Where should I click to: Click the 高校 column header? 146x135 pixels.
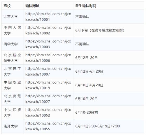7,6
